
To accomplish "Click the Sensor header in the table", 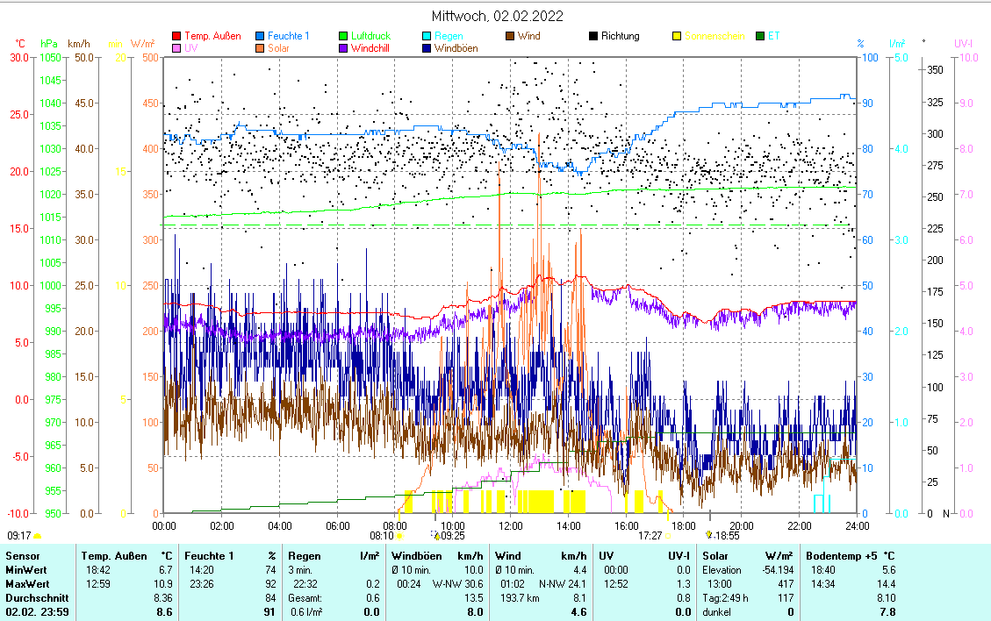I will coord(22,556).
